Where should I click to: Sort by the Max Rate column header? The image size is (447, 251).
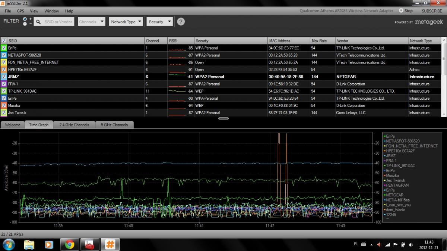(322, 41)
